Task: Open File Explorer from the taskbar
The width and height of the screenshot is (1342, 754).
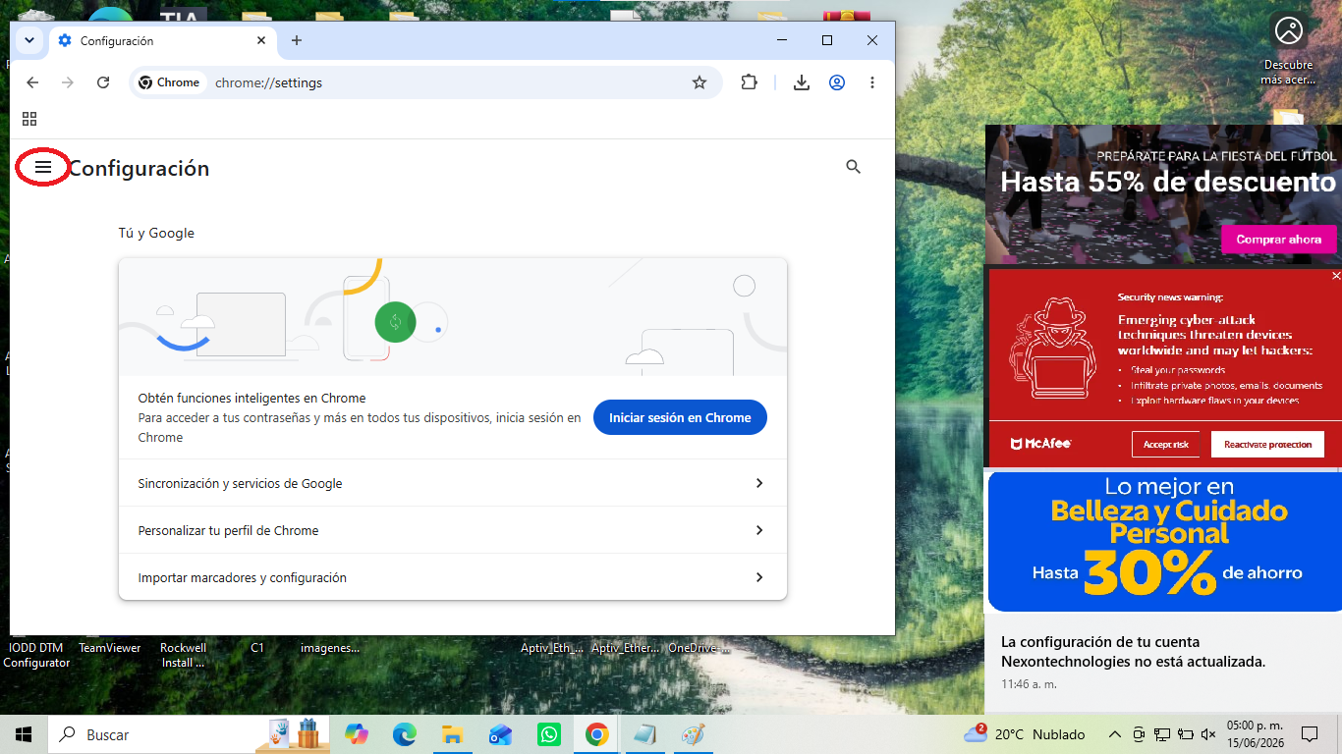Action: click(452, 734)
